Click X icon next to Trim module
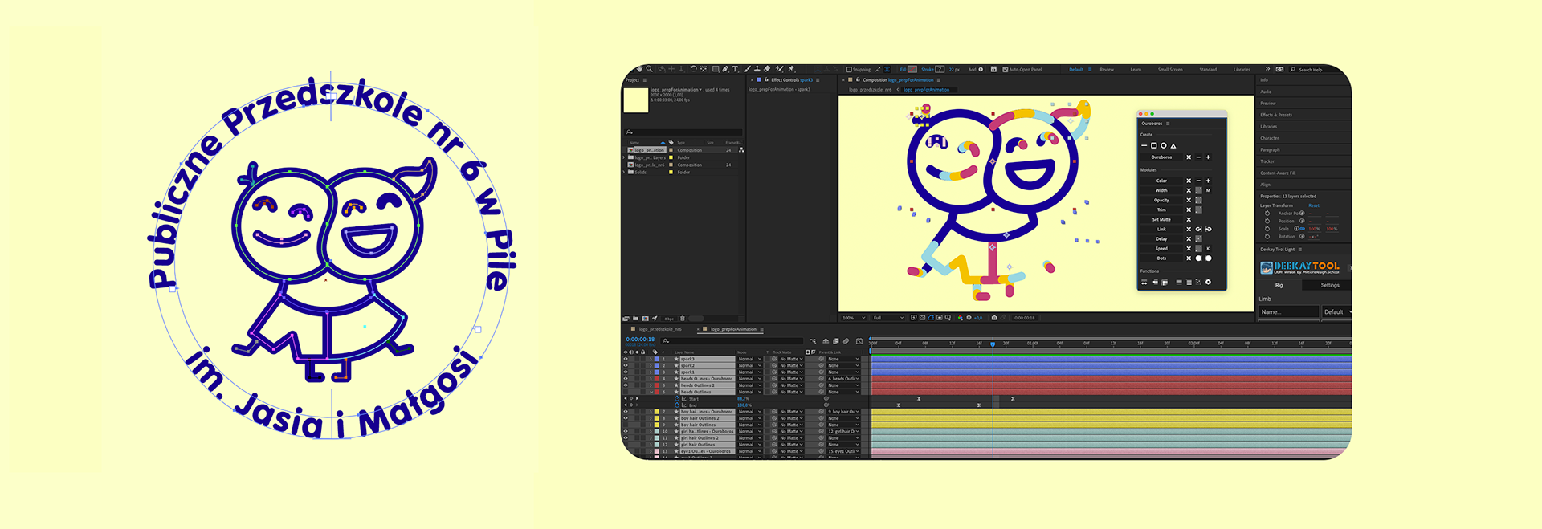This screenshot has width=1542, height=529. pos(1189,210)
